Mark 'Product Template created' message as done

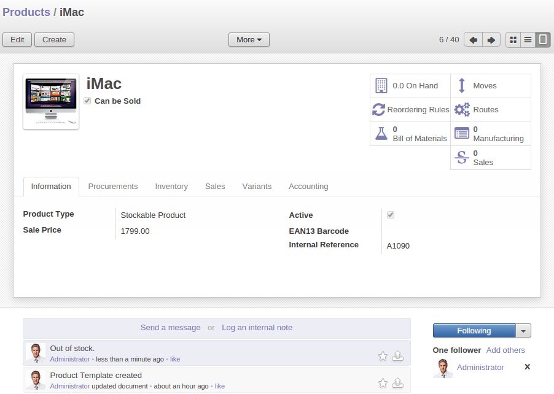coord(398,383)
